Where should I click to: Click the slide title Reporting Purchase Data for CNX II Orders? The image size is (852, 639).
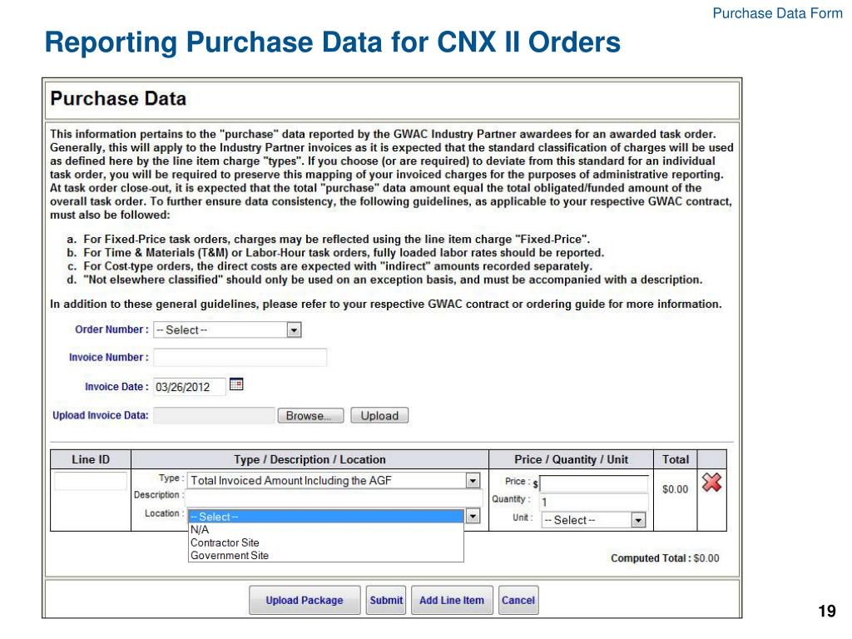tap(333, 42)
